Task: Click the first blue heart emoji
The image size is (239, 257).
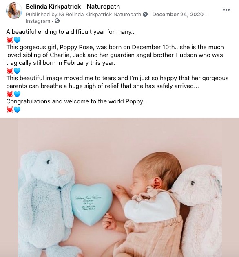Action: [x=17, y=40]
